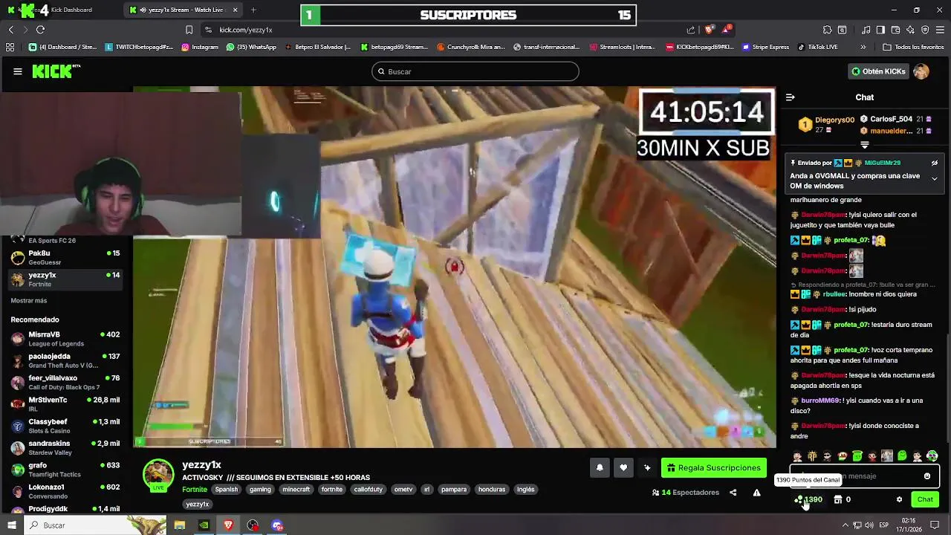
Task: Go back in browser history
Action: coord(10,30)
